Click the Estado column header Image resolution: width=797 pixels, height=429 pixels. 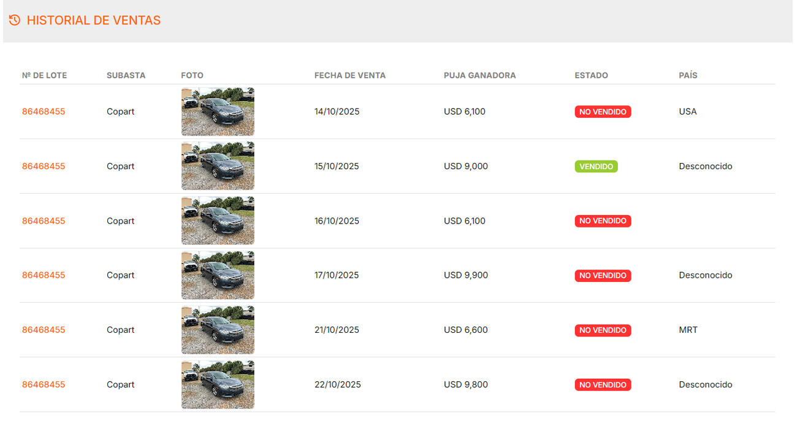[x=592, y=75]
